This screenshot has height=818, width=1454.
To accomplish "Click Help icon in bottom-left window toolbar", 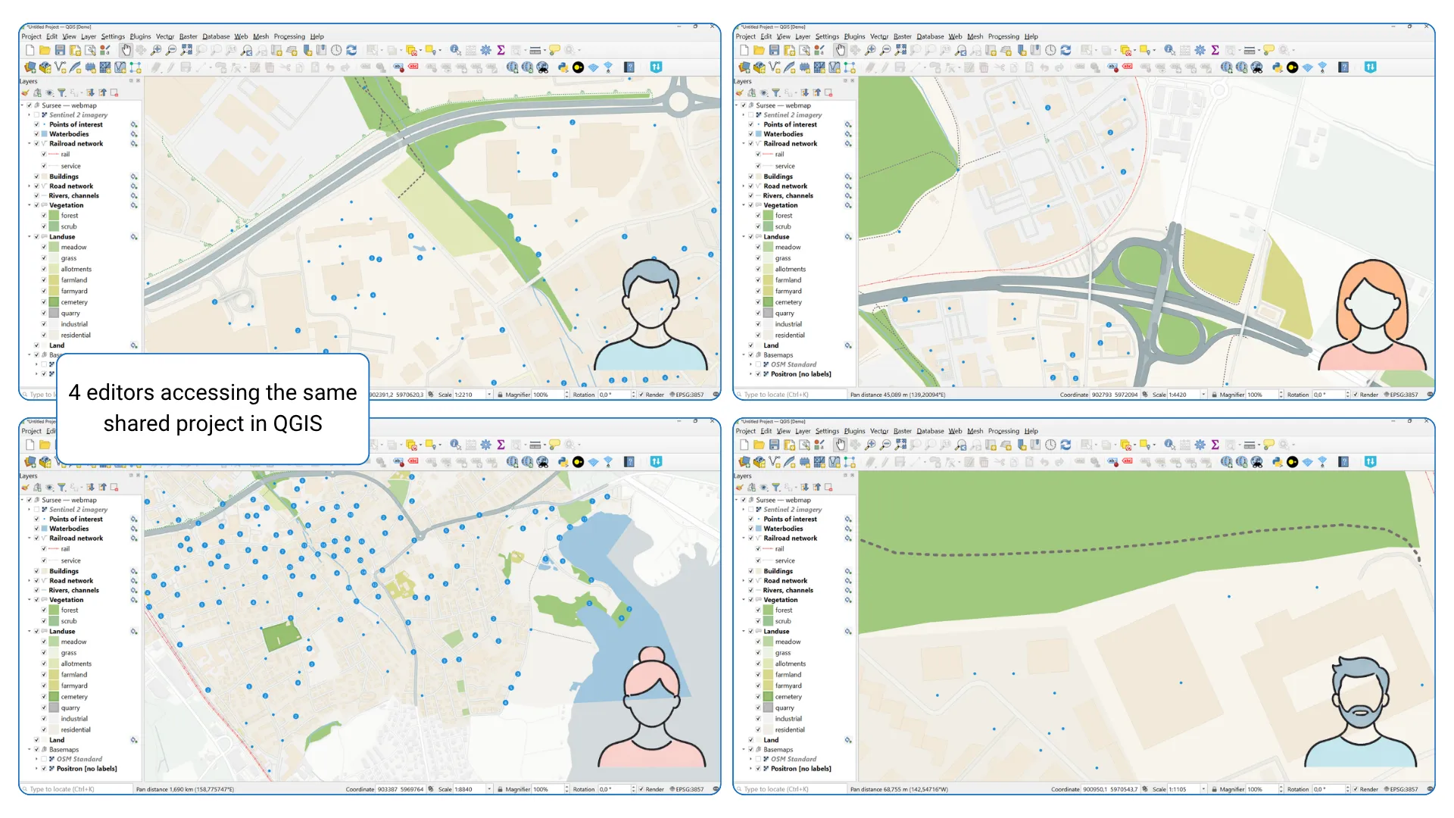I will 629,462.
